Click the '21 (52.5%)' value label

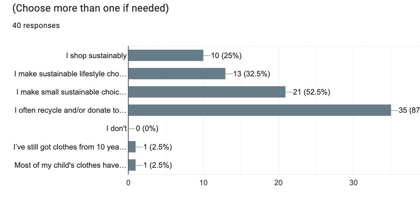[311, 92]
